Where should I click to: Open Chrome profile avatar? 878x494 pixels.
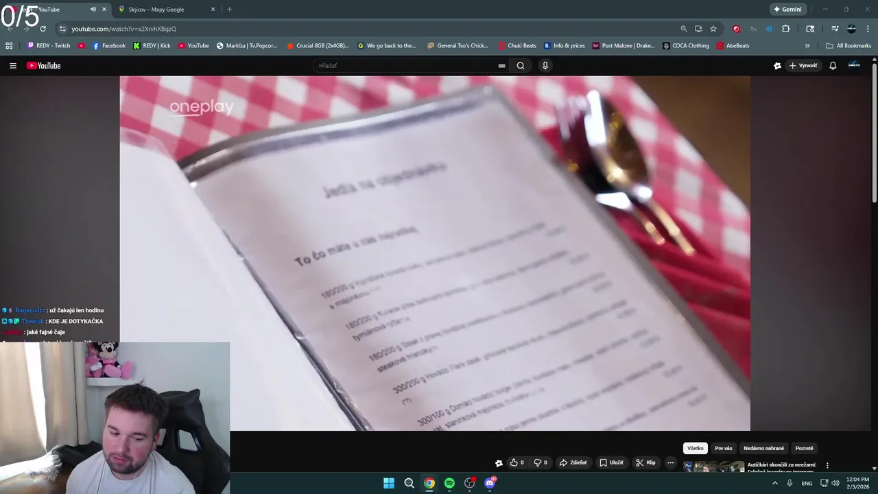(851, 29)
